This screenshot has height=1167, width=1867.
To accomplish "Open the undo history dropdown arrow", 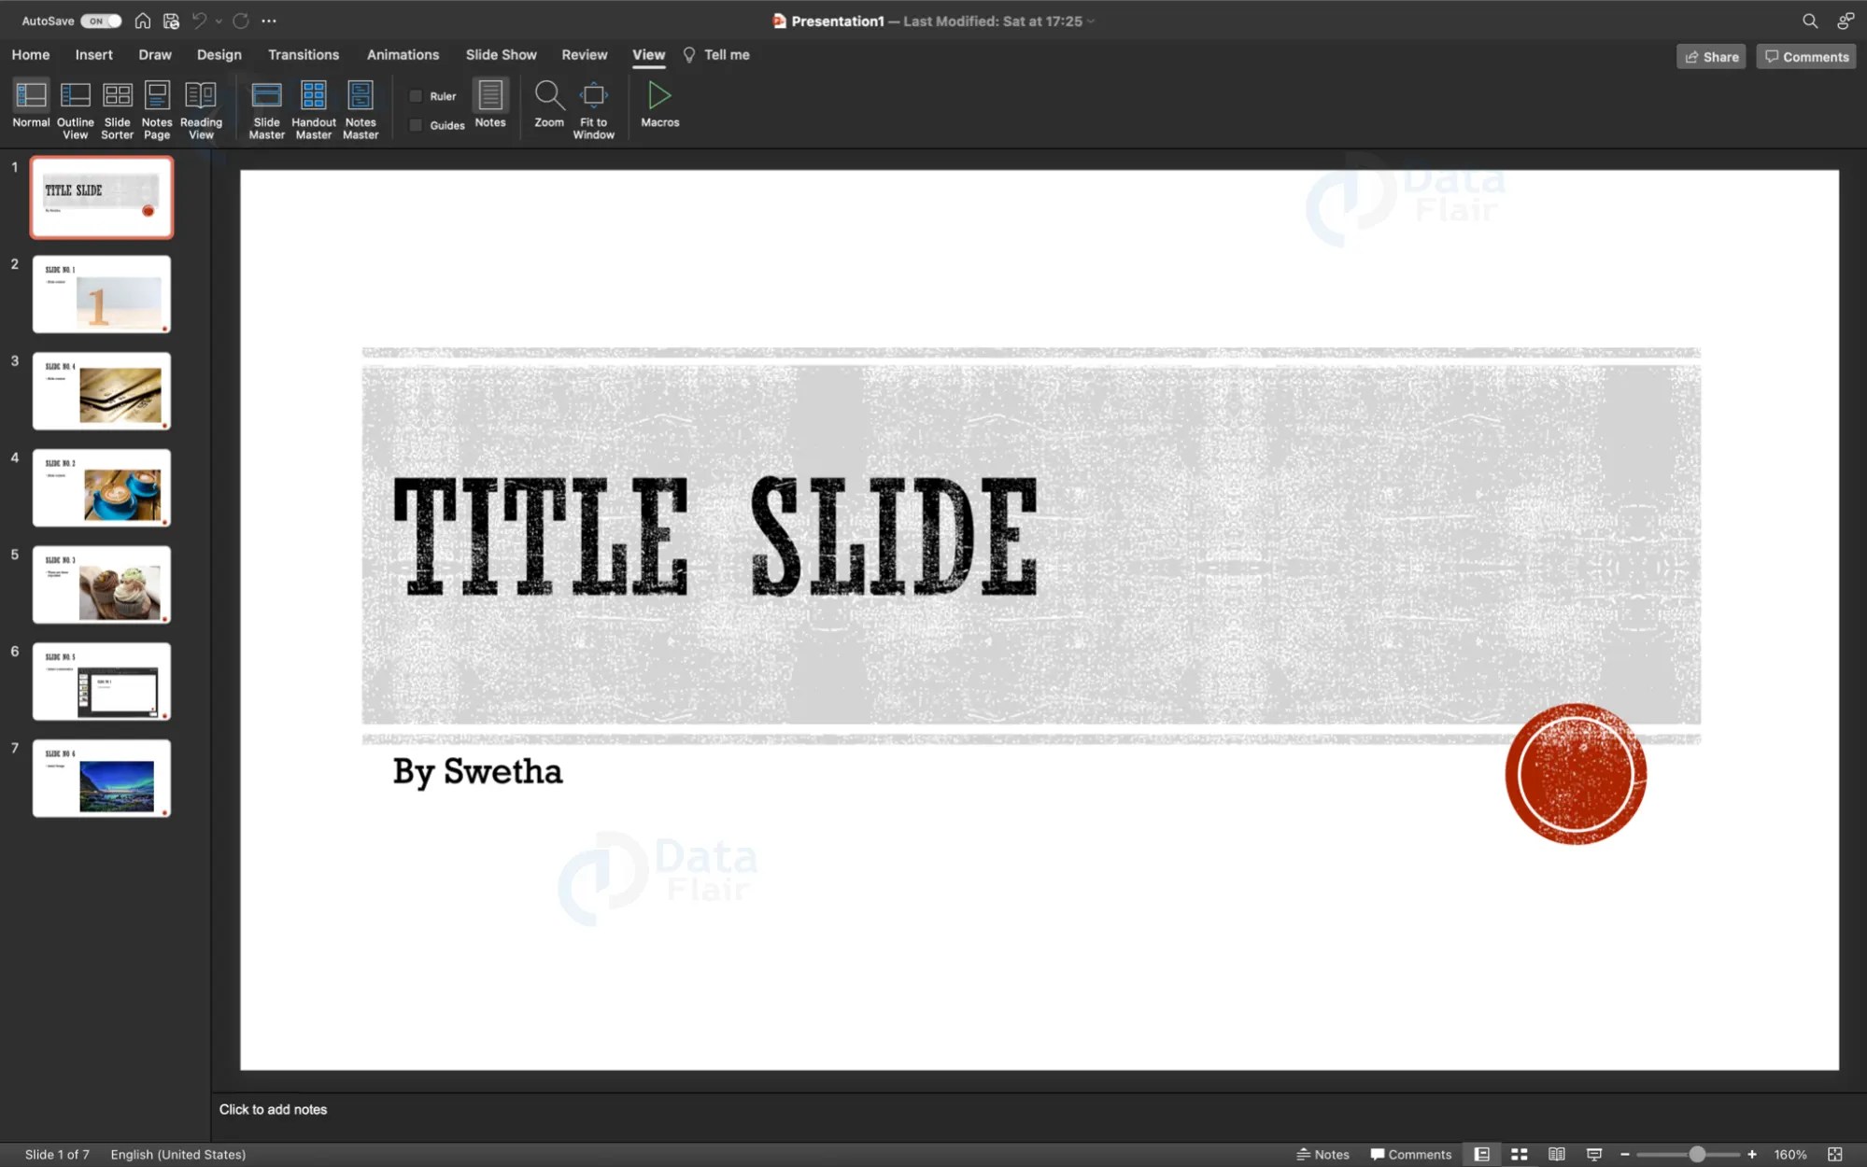I will 219,20.
